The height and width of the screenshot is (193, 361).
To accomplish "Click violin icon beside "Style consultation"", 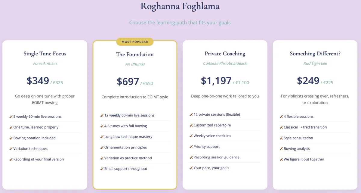I will 281,138.
